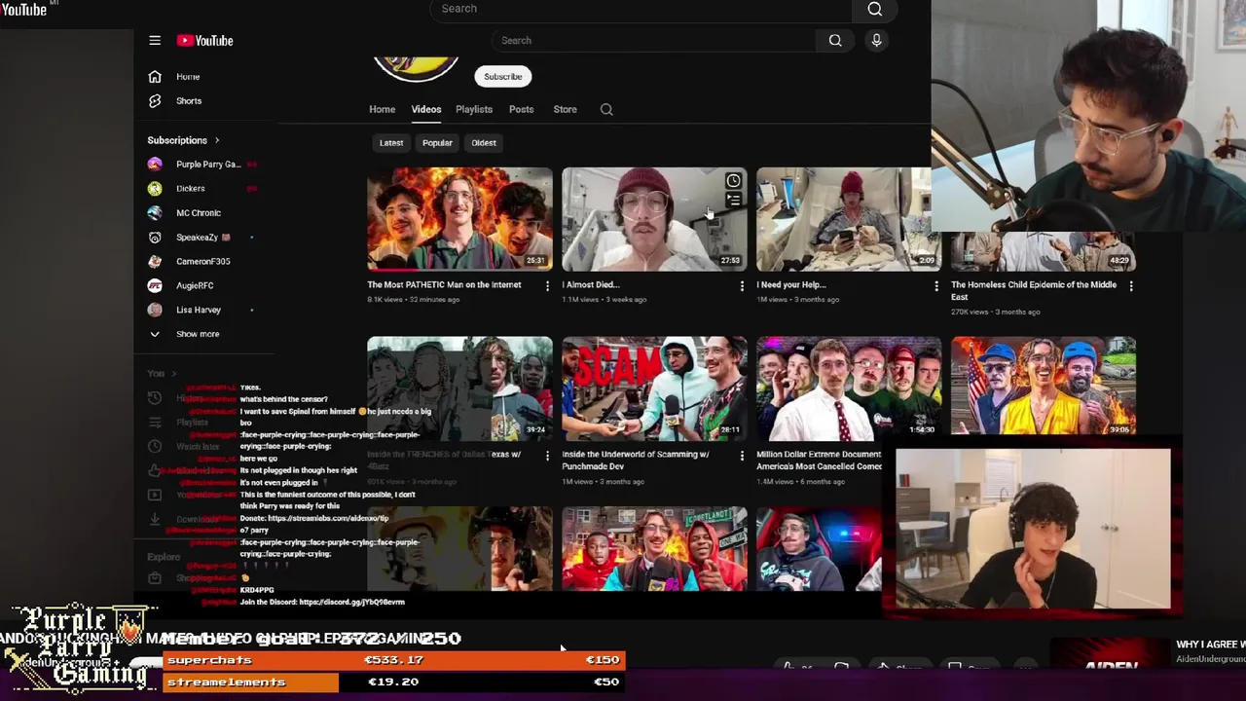The height and width of the screenshot is (701, 1246).
Task: Open the Million Dollar Extreme 1:54:30 thumbnail
Action: click(x=849, y=388)
